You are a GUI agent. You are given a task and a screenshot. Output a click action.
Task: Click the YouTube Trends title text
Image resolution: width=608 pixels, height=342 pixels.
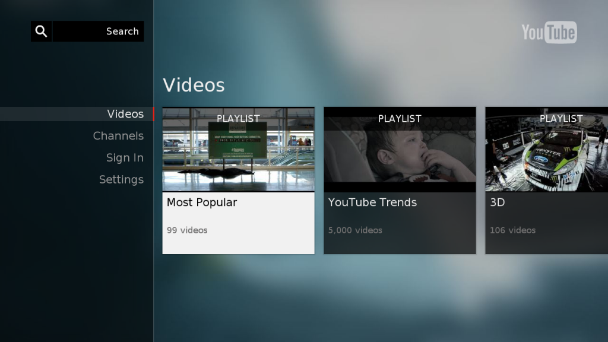click(372, 202)
